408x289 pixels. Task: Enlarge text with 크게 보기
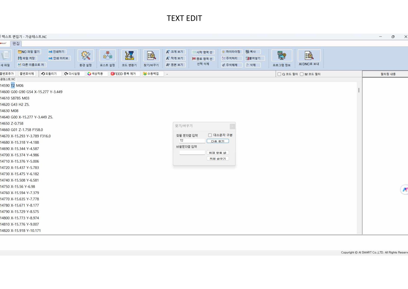pos(175,52)
